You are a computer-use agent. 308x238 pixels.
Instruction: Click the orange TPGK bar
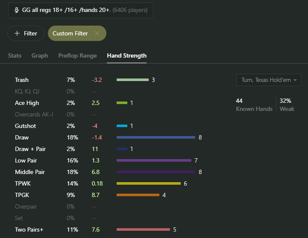138,195
